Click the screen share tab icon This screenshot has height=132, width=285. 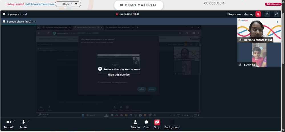[4, 21]
